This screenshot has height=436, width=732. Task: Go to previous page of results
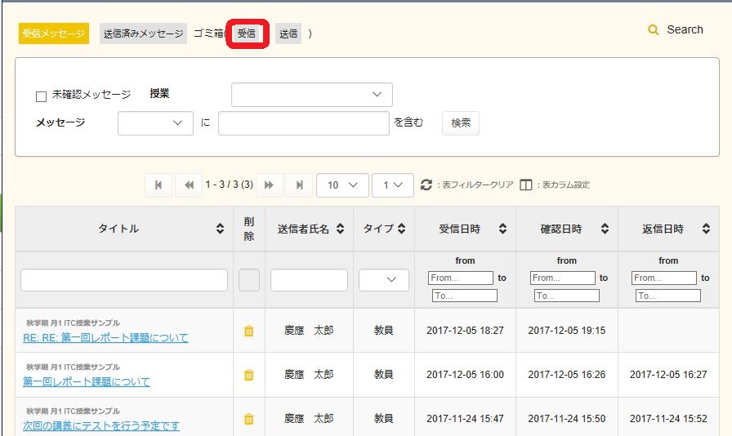click(x=188, y=185)
